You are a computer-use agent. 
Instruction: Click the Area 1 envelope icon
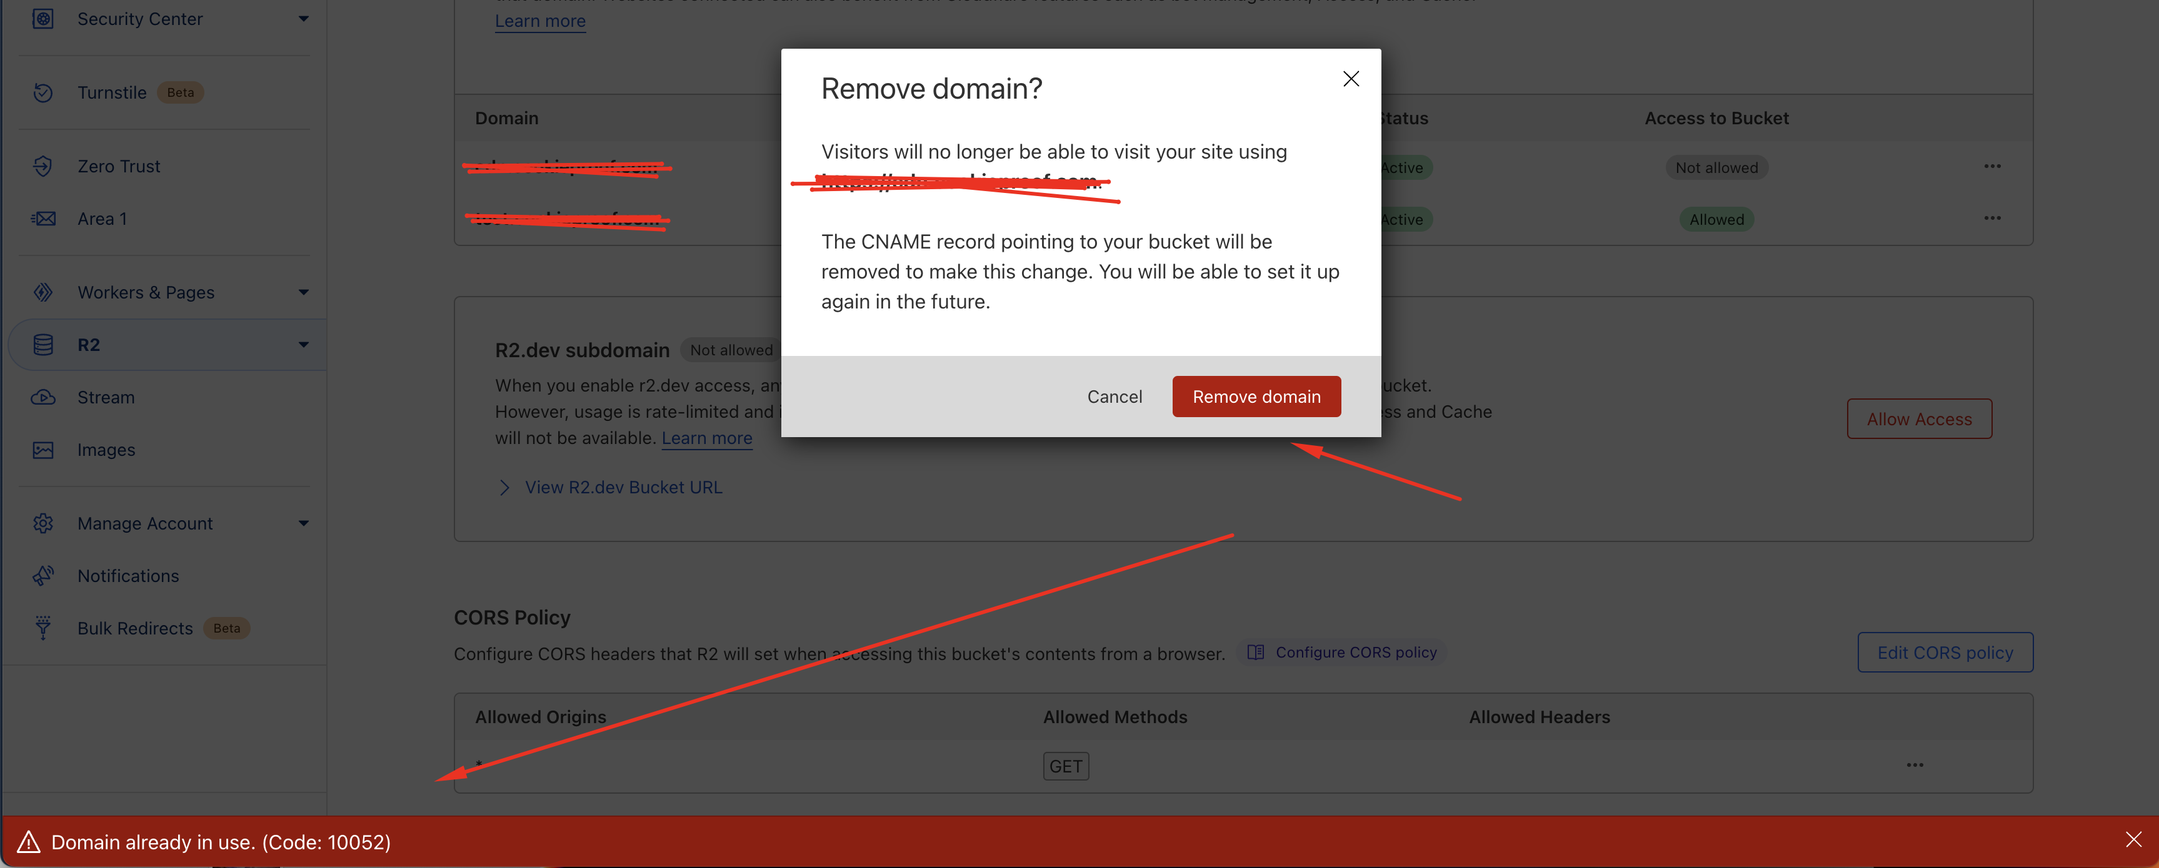coord(43,219)
